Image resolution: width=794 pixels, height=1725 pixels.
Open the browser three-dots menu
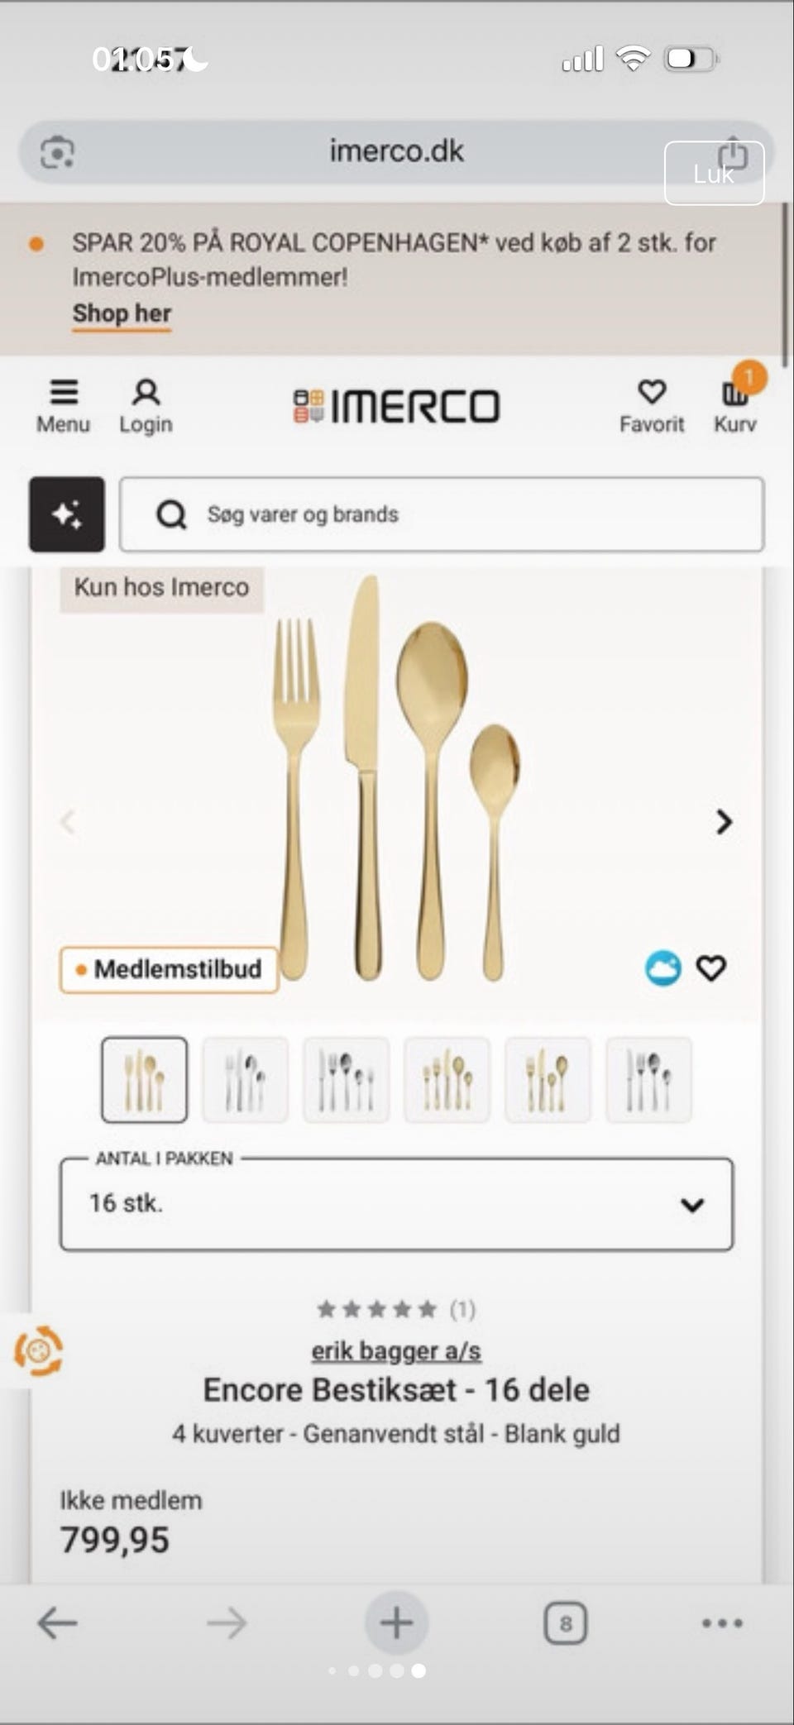pos(722,1623)
